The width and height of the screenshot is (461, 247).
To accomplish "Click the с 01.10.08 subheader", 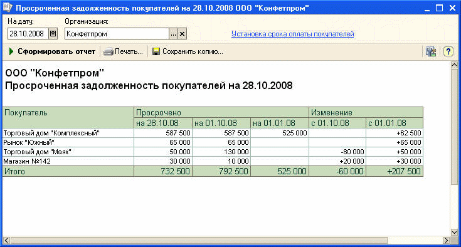I will click(x=337, y=123).
